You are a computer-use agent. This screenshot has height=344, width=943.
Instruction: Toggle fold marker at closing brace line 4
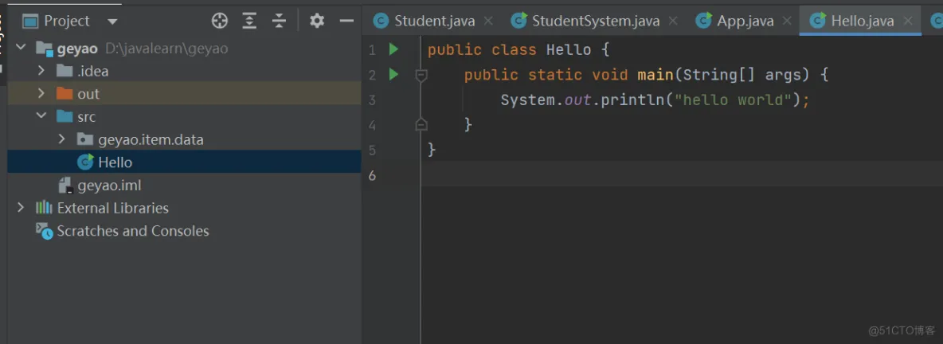[x=421, y=124]
